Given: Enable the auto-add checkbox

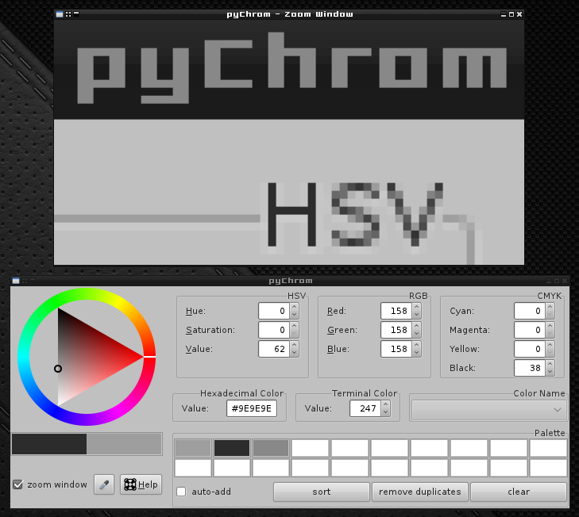Looking at the screenshot, I should tap(181, 492).
